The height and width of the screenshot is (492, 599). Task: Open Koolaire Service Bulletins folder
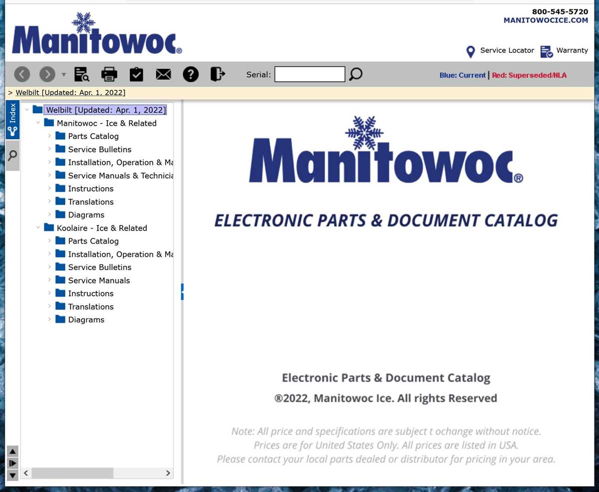100,267
